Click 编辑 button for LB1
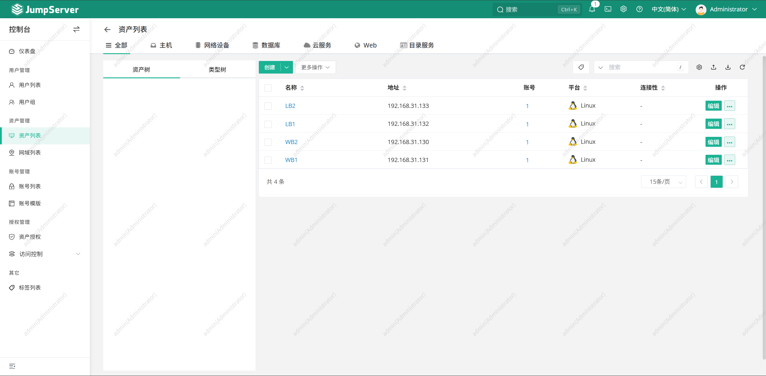The width and height of the screenshot is (766, 376). pos(713,124)
